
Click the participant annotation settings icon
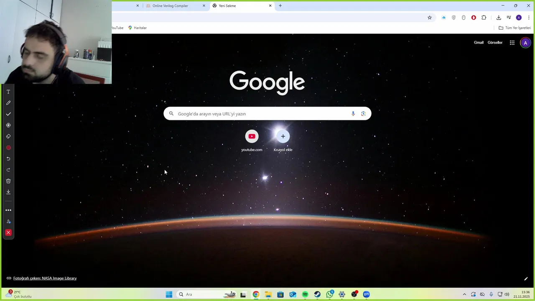pyautogui.click(x=8, y=222)
